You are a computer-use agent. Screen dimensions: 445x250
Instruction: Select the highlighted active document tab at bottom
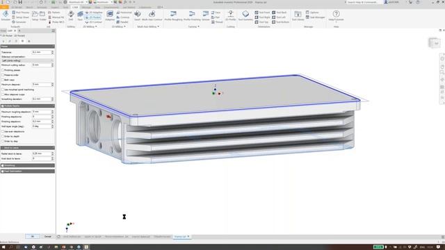pos(181,237)
